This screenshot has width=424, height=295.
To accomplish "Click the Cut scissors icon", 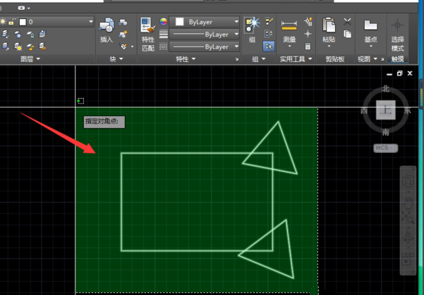I will [347, 22].
